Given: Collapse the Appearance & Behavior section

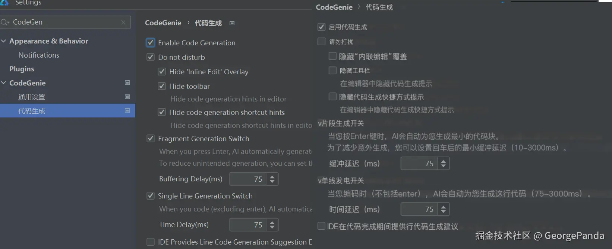Looking at the screenshot, I should 4,41.
